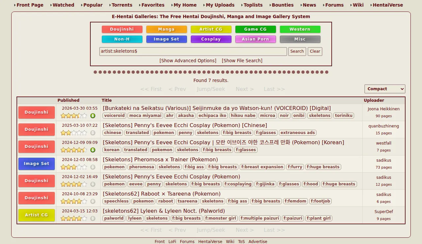422x244 pixels.
Task: Click the torrent icon in the SuperDef Palworld row
Action: coord(93,218)
